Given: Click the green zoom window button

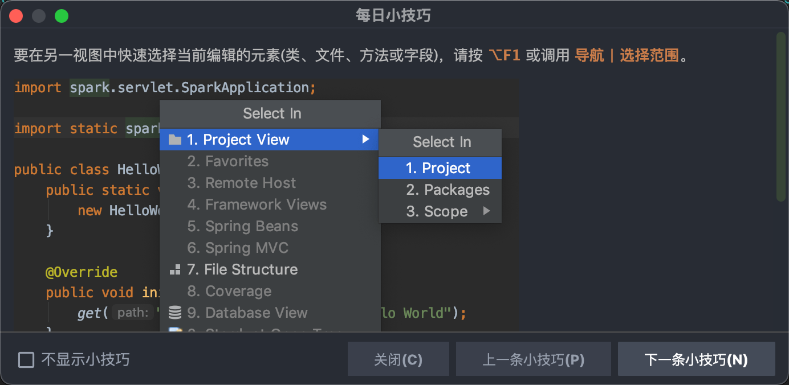Looking at the screenshot, I should 62,16.
